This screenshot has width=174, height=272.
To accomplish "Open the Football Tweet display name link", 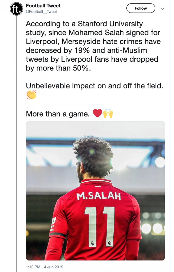I will pyautogui.click(x=43, y=6).
